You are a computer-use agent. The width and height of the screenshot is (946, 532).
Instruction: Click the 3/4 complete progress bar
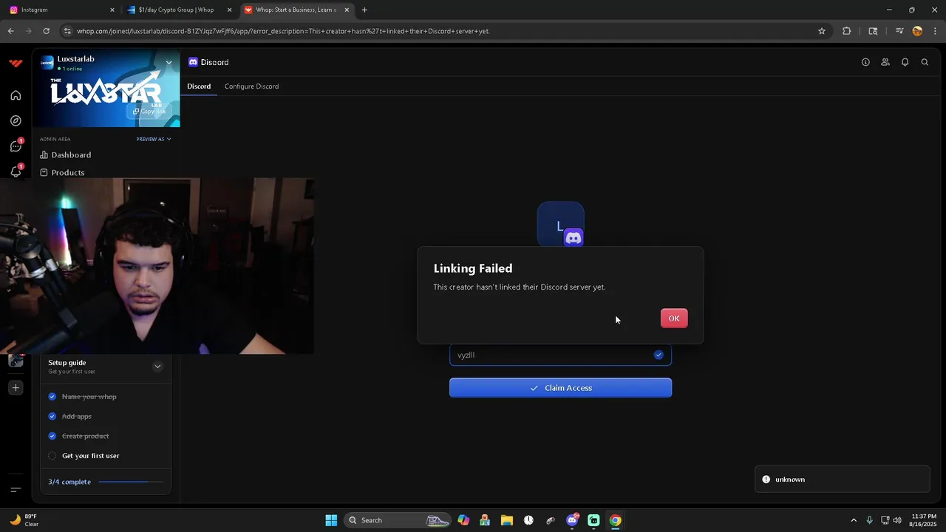point(131,482)
